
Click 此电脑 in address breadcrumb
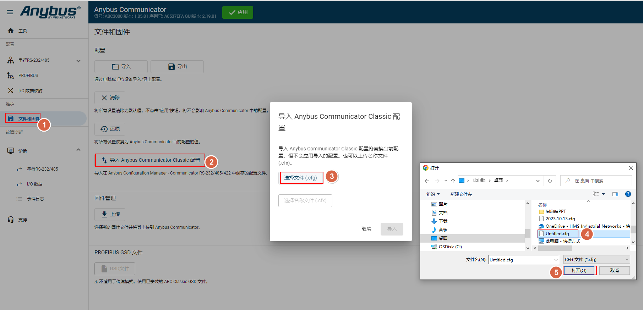point(479,181)
